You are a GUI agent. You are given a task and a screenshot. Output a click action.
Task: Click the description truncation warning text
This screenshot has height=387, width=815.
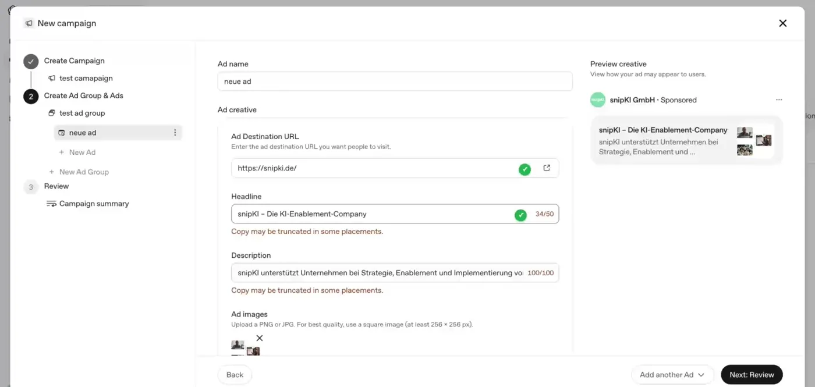coord(307,290)
